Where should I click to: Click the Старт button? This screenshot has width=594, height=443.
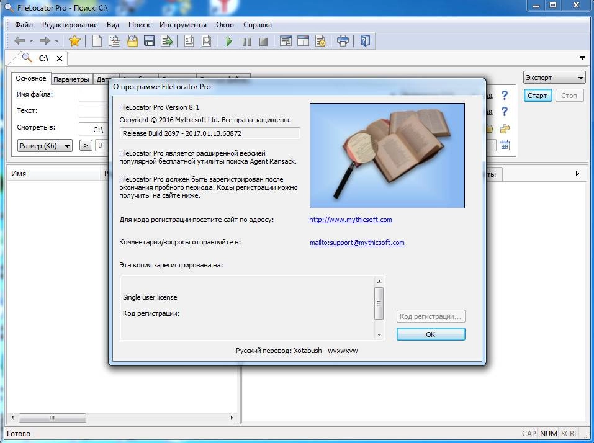[538, 96]
